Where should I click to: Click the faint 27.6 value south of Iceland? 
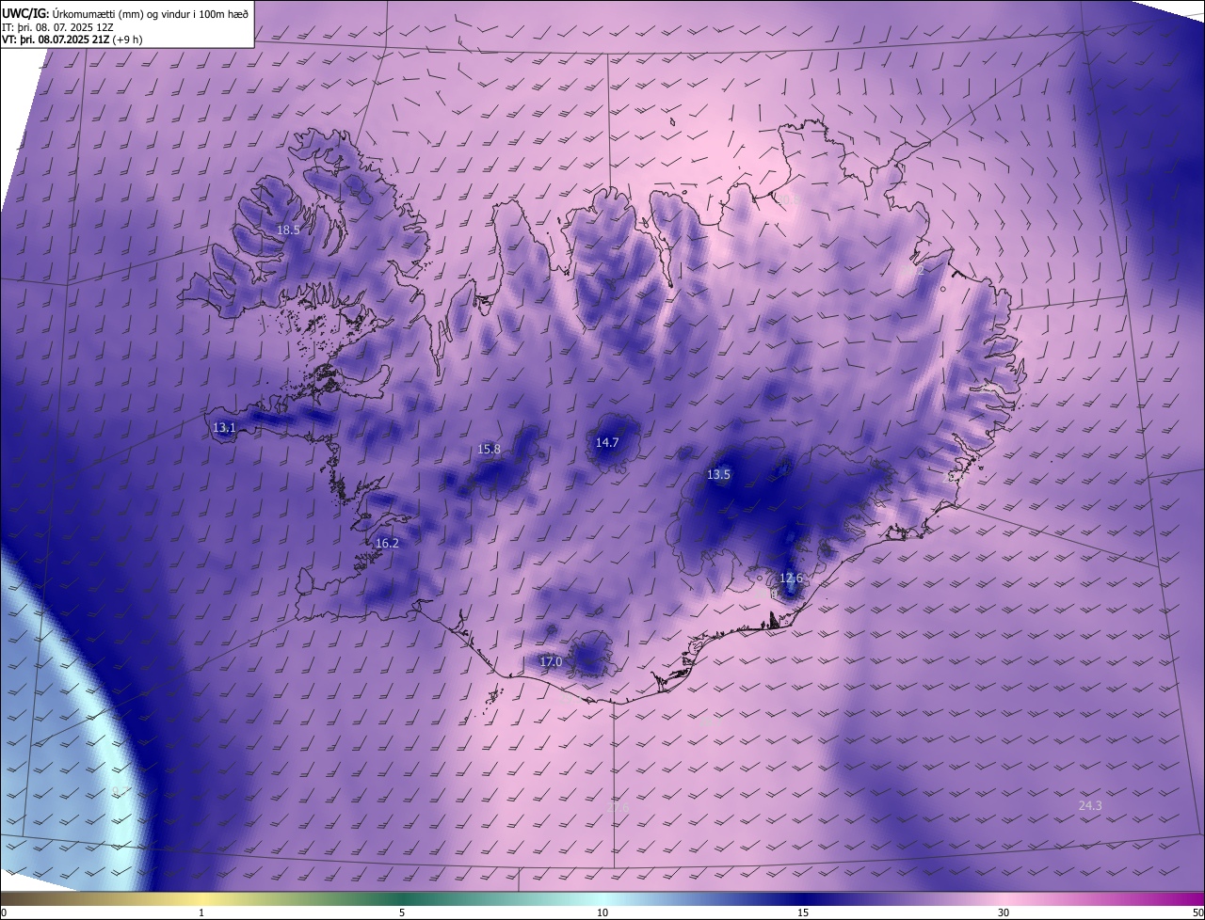tap(618, 807)
